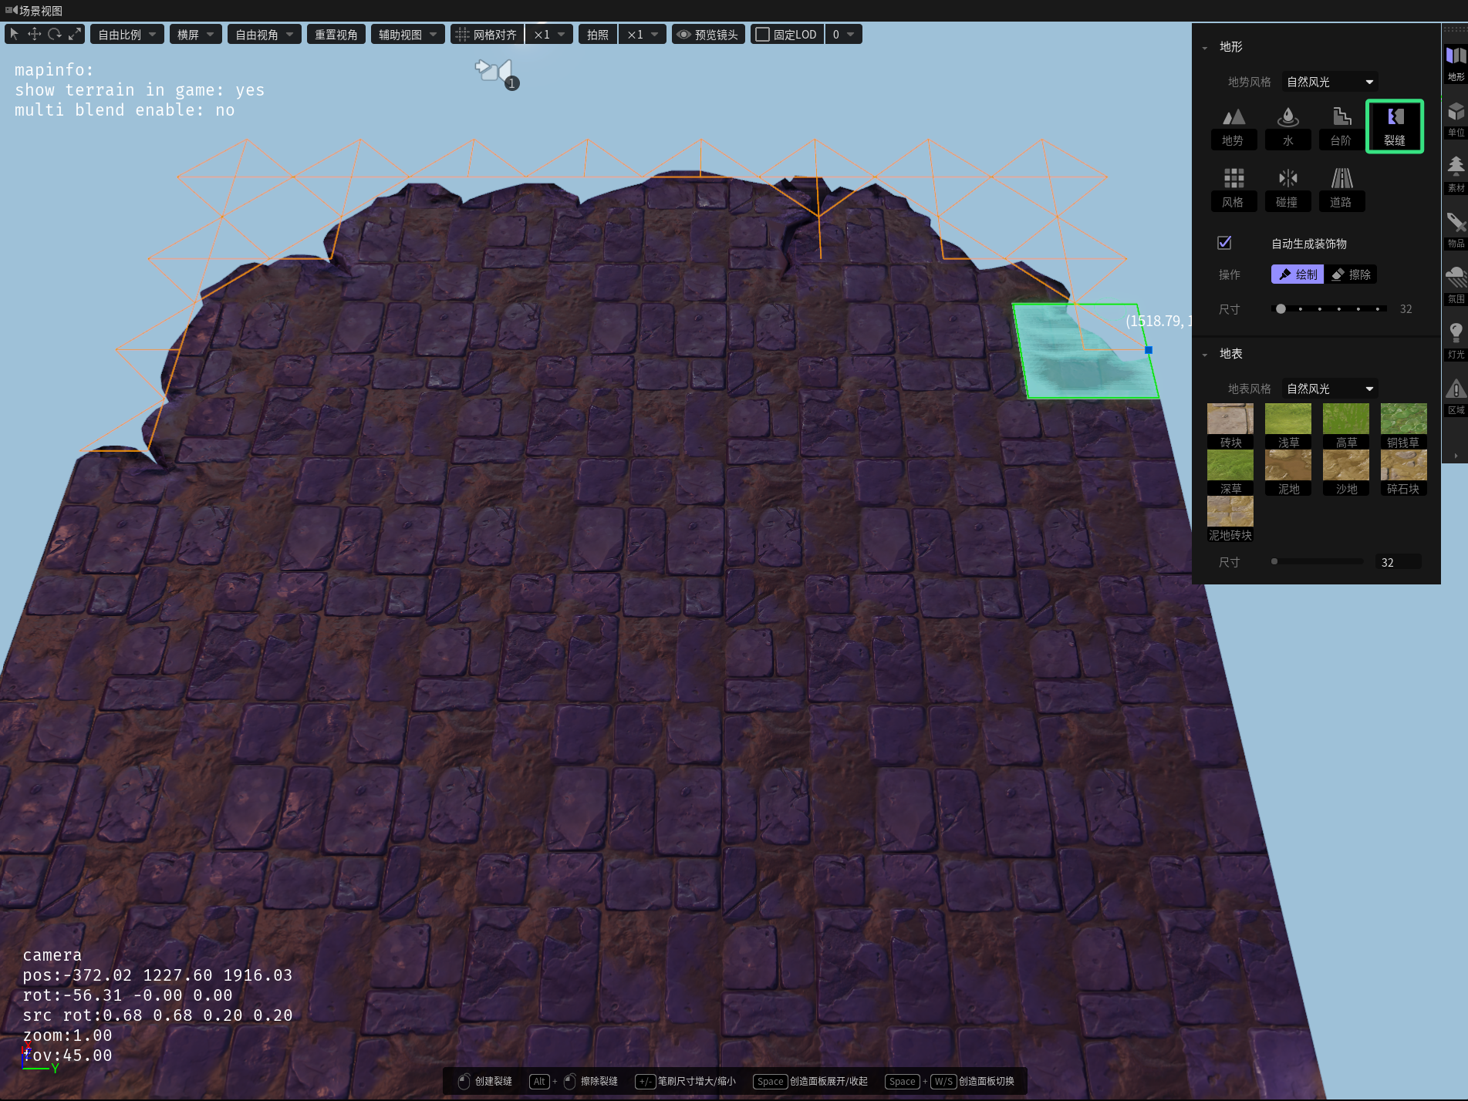Open the 单位 units sidebar panel

tap(1456, 119)
